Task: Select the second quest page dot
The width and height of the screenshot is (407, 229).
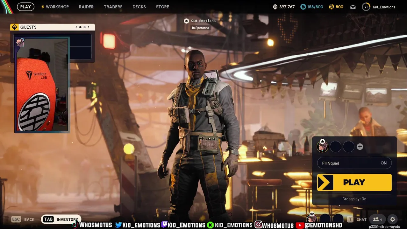Action: tap(84, 27)
